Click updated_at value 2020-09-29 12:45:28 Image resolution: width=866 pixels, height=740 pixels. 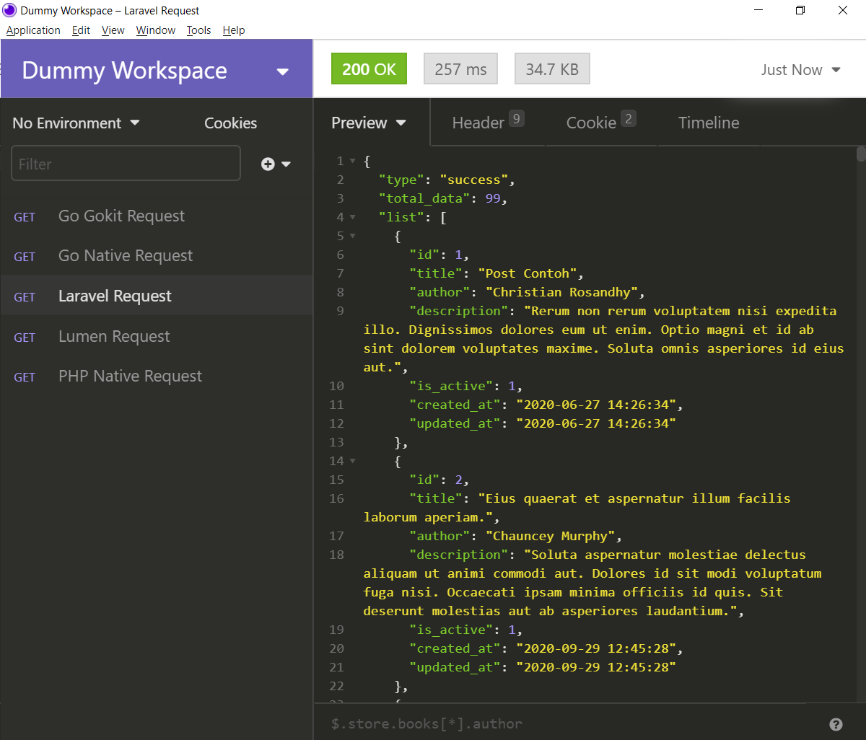pyautogui.click(x=596, y=667)
